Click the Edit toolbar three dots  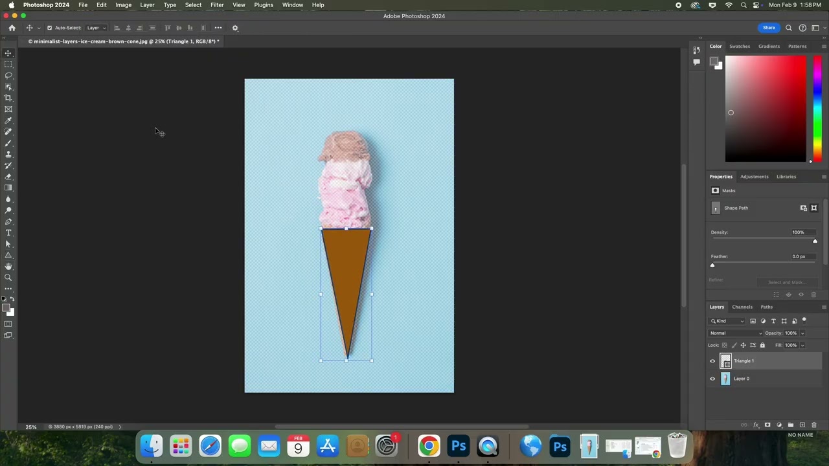point(8,289)
